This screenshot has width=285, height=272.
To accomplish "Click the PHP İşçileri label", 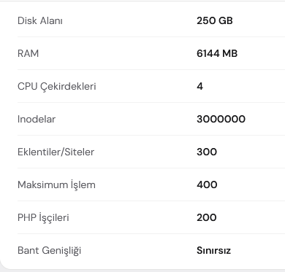I will coord(43,218).
